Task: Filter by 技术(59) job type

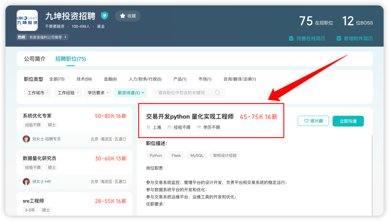Action: (x=84, y=79)
